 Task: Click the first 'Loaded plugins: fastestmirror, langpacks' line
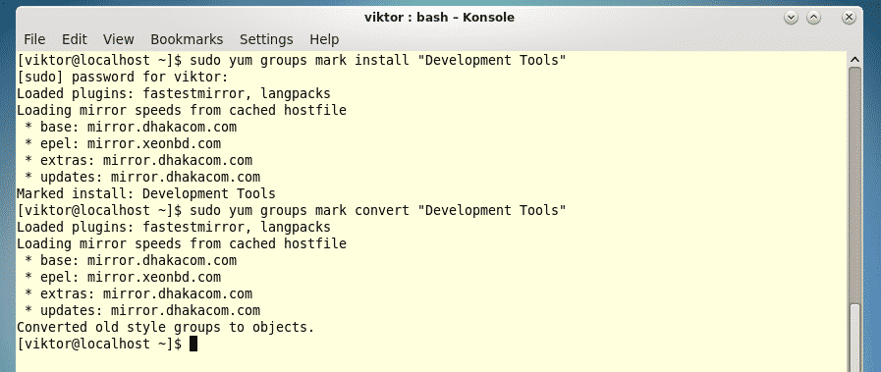(174, 93)
